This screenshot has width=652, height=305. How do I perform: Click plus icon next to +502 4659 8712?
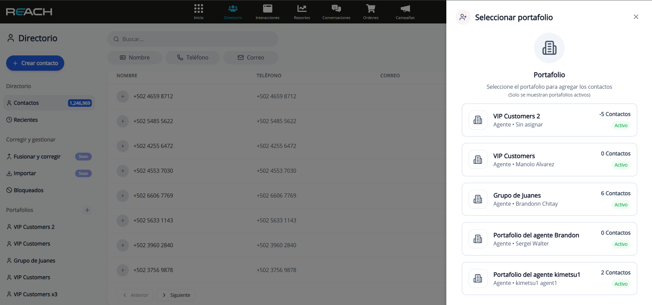point(123,97)
